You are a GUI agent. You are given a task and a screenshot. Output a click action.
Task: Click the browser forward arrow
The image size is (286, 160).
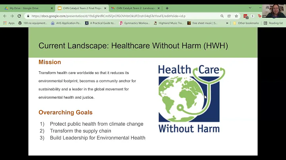[12, 16]
